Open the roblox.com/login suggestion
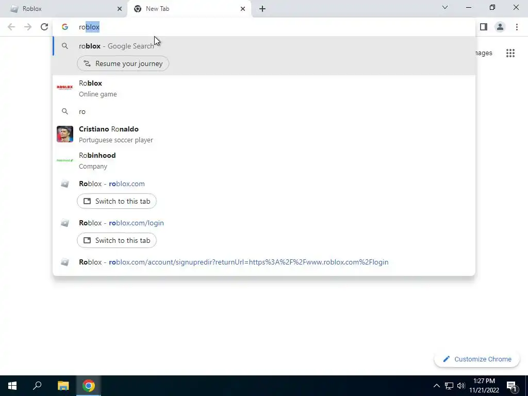 [x=264, y=223]
